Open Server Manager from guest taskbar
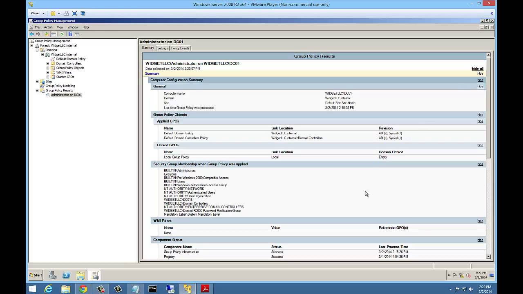The width and height of the screenshot is (523, 294). (52, 275)
